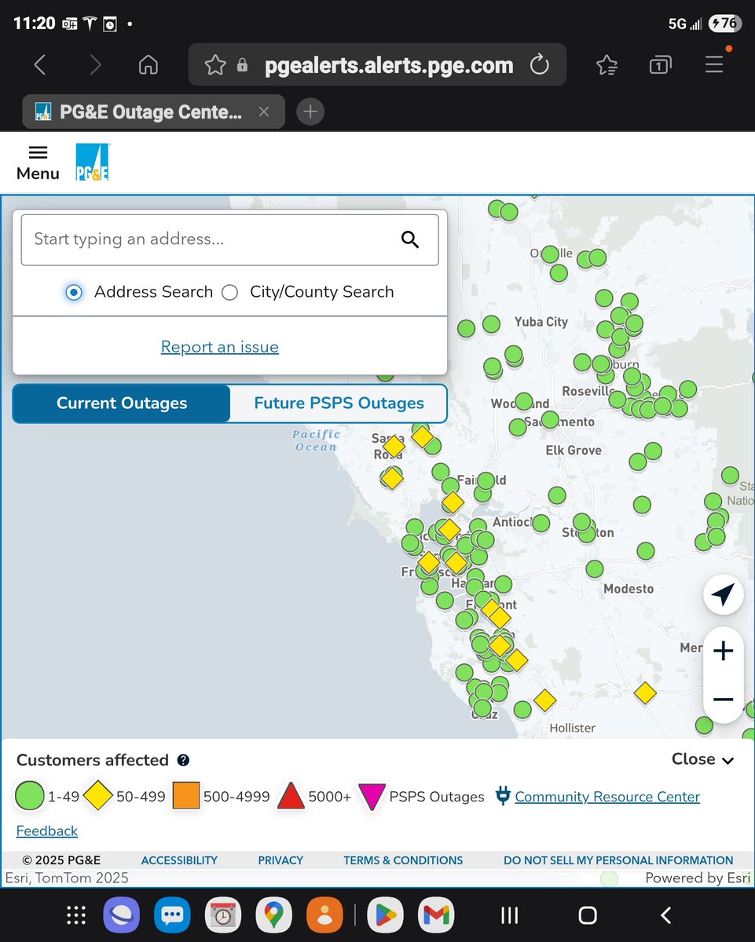Click the green outage marker near Elk Grove
Screen dimensions: 755x942
[x=638, y=462]
